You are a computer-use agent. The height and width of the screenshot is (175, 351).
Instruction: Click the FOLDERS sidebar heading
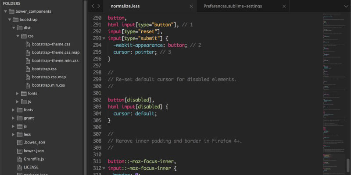12,3
